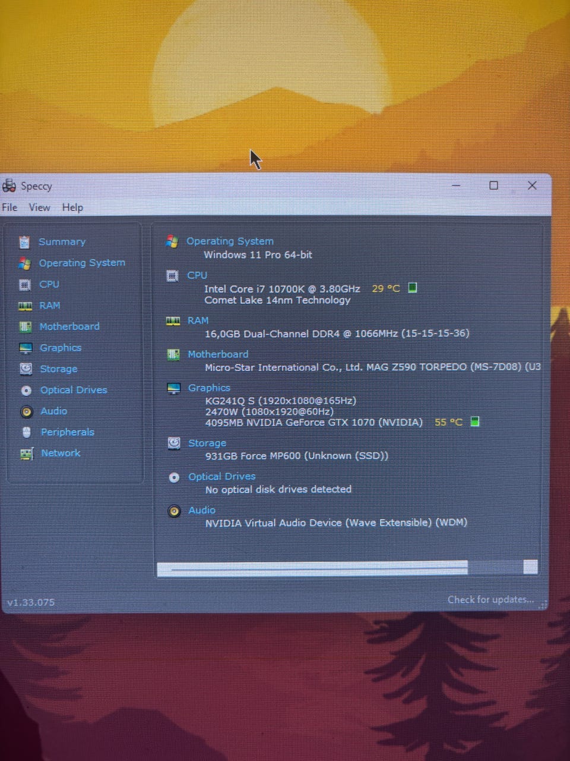Select Operating System in the sidebar

tap(82, 263)
